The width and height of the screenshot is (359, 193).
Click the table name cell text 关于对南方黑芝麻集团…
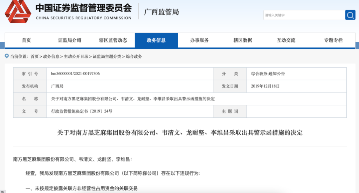tap(133, 99)
